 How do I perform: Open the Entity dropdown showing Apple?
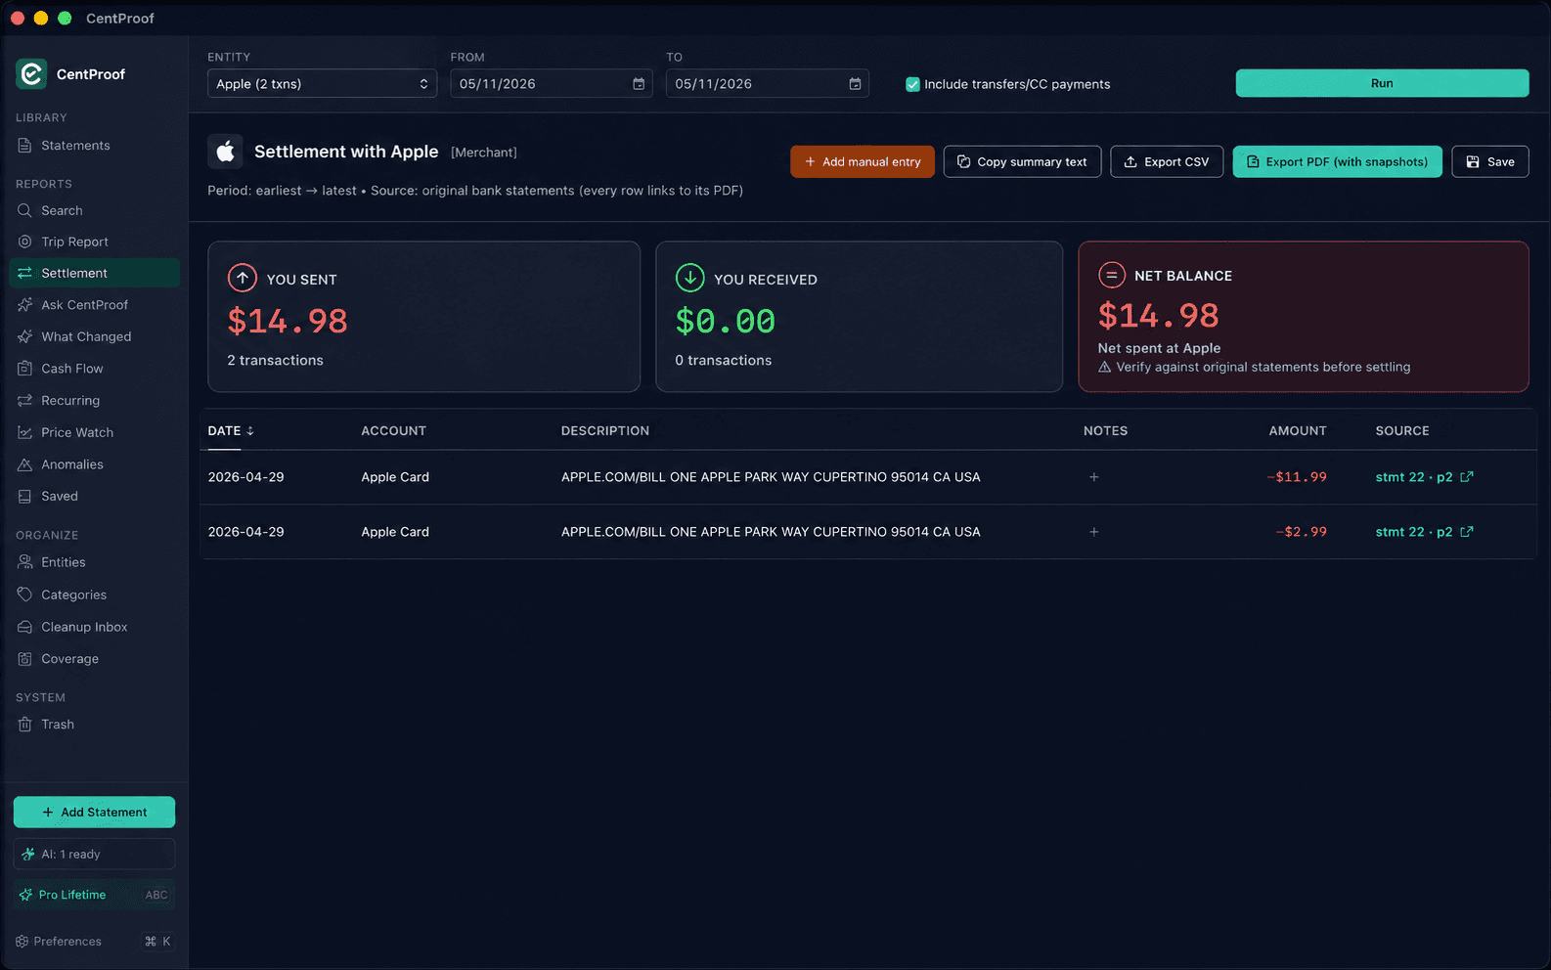[322, 84]
